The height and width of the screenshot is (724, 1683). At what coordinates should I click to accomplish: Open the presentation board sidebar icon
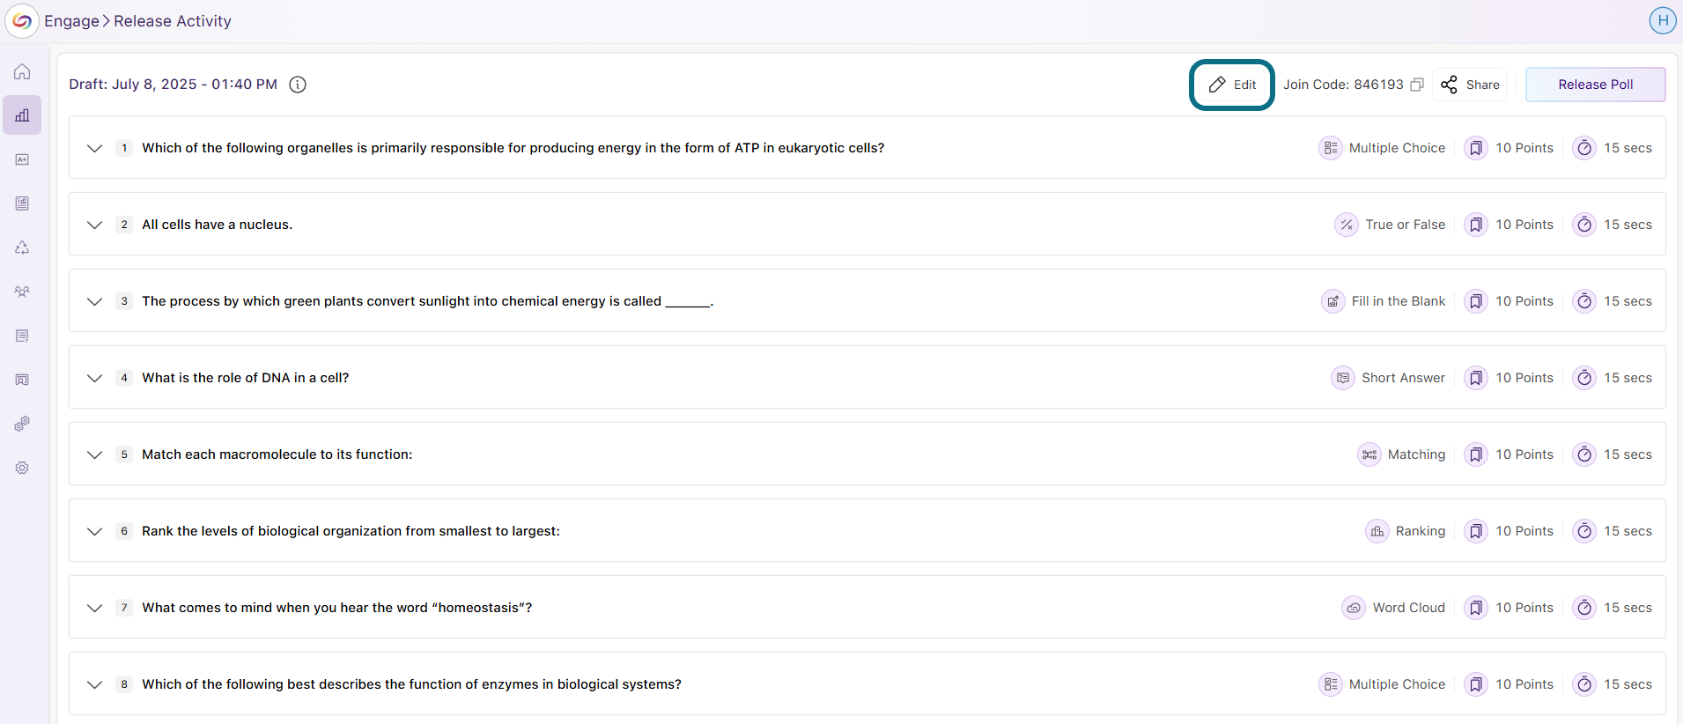click(22, 380)
